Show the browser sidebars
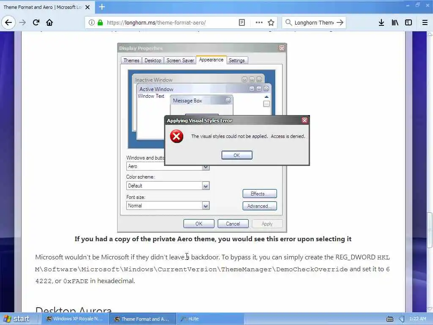This screenshot has height=325, width=433. [408, 23]
